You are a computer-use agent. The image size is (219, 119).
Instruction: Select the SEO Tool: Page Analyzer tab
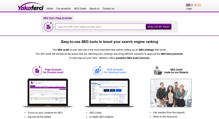58,18
